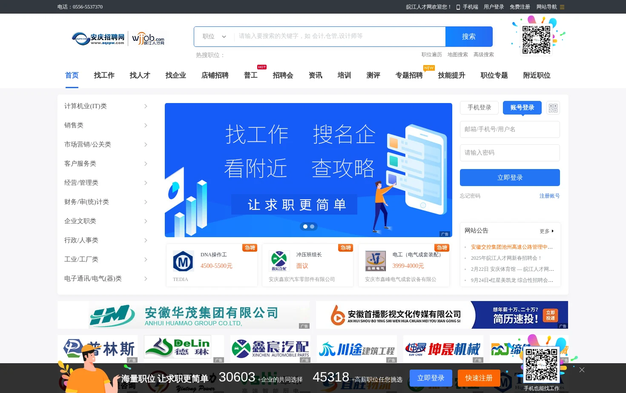The height and width of the screenshot is (393, 626).
Task: Click the 职位遍历 link
Action: pos(432,55)
